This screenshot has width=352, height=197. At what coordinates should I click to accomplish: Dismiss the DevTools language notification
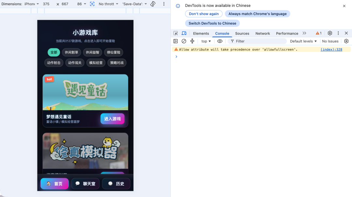click(344, 6)
